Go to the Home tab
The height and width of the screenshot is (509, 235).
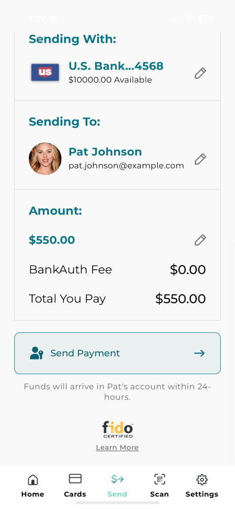pyautogui.click(x=33, y=486)
